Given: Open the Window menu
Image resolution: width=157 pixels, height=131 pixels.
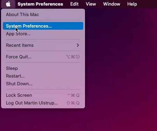Looking at the screenshot, I should (x=112, y=4).
